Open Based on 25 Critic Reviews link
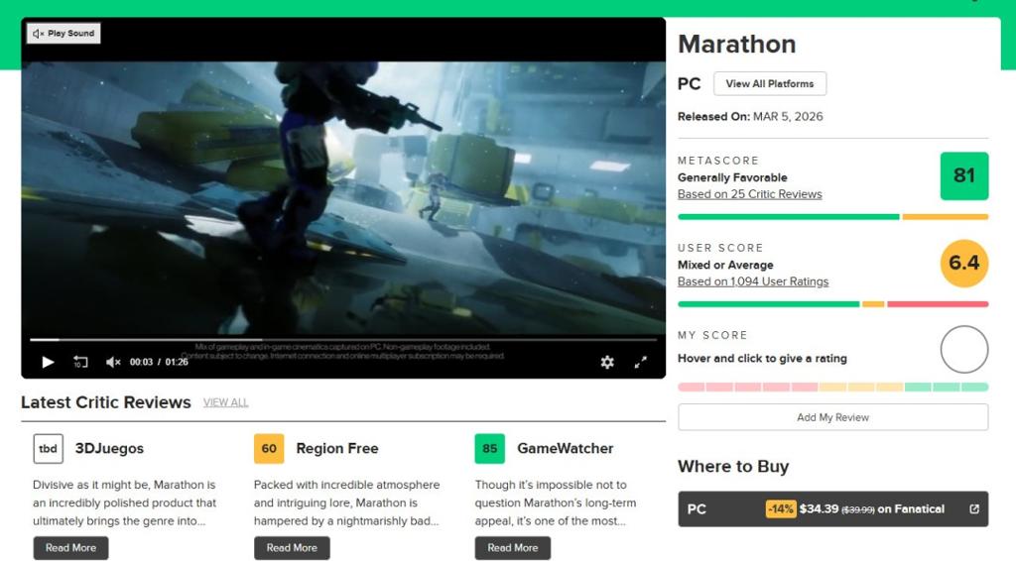The image size is (1016, 561). coord(749,194)
